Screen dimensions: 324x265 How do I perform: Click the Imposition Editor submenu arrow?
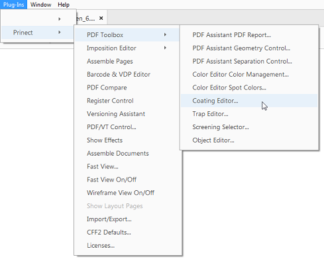click(165, 48)
